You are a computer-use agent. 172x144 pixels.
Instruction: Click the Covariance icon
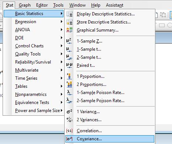(69, 139)
